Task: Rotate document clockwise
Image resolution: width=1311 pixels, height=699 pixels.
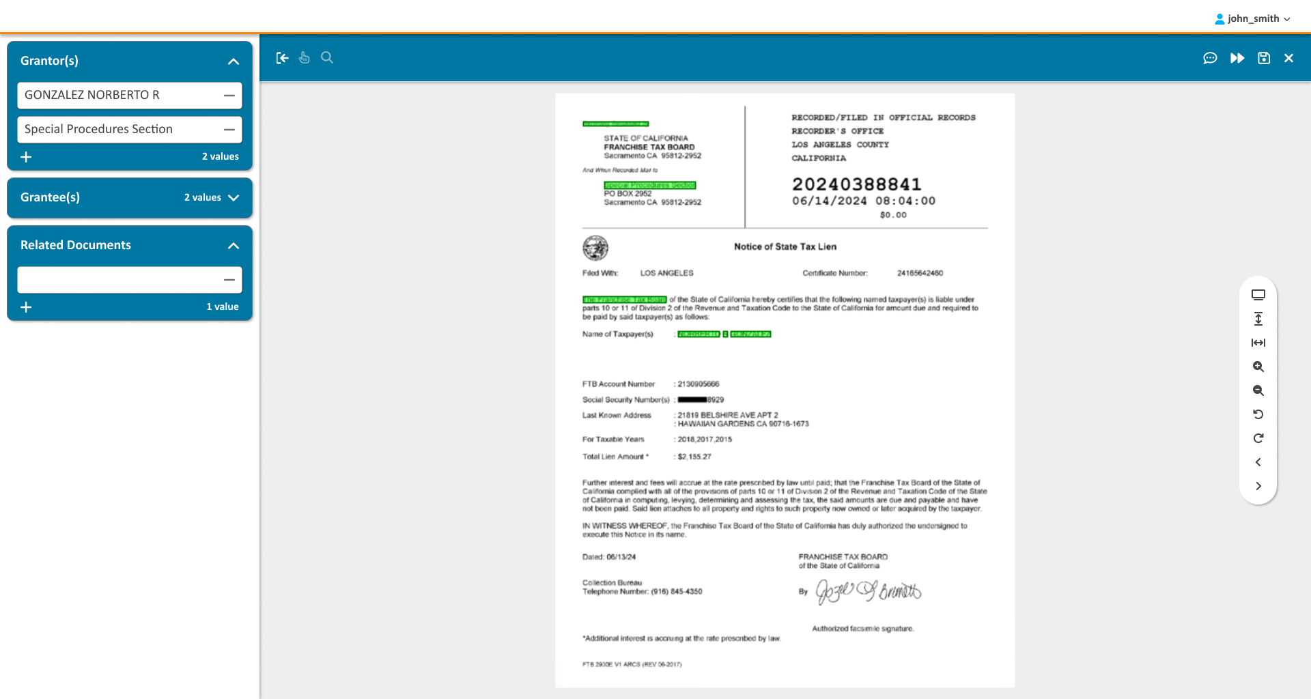Action: point(1258,438)
